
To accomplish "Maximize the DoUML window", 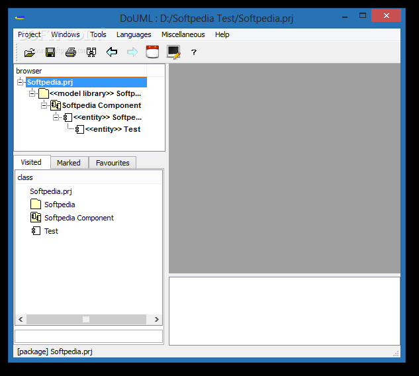I will pos(362,16).
